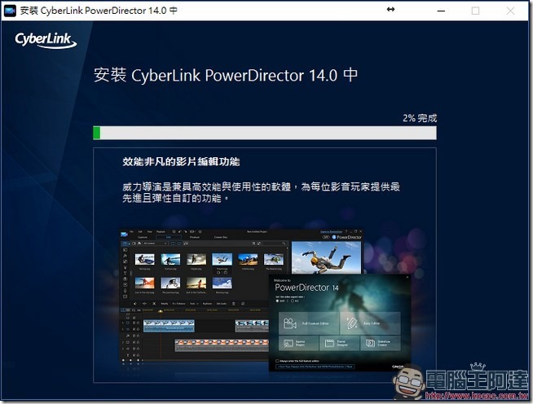Click the grayed-out maximize button

coord(476,11)
